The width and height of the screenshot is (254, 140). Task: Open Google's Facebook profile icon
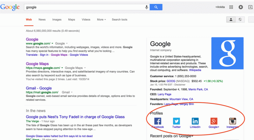tap(157, 121)
